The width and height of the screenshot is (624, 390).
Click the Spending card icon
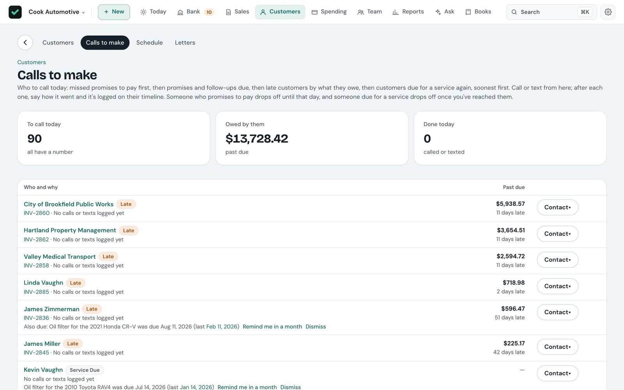[314, 12]
